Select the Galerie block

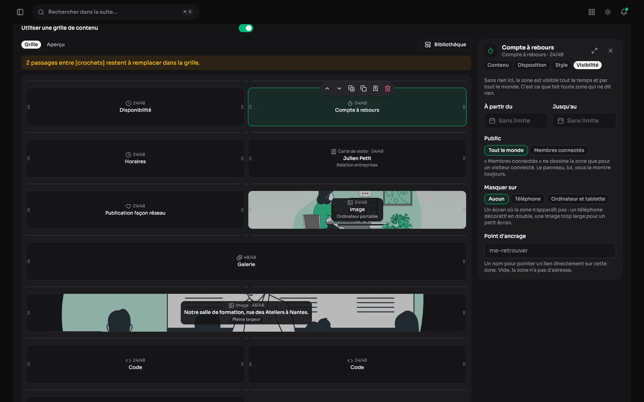pos(246,261)
